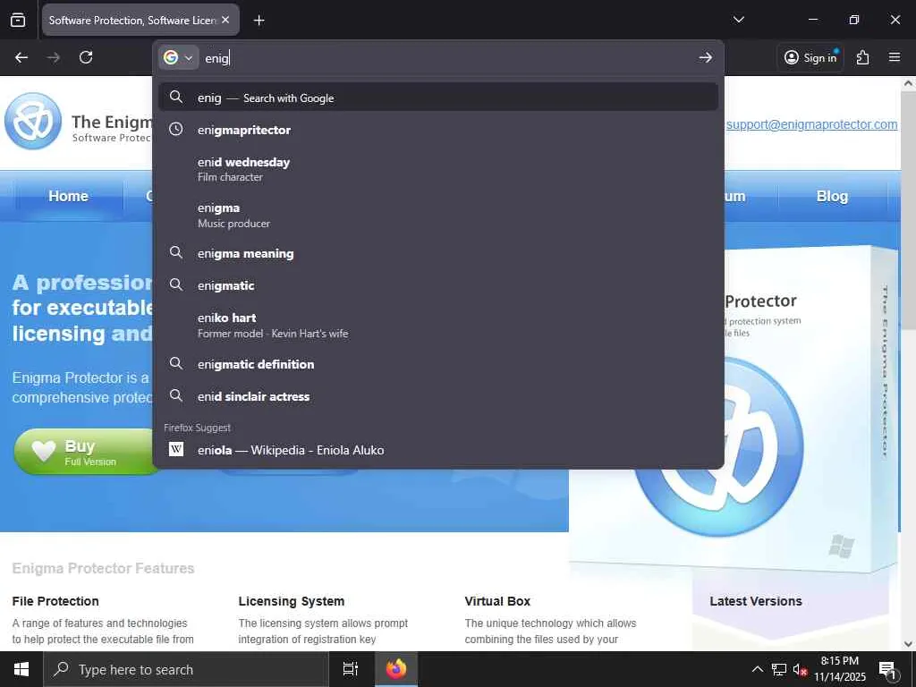Click the muted volume tray icon
Viewport: 916px width, 687px height.
(x=800, y=669)
